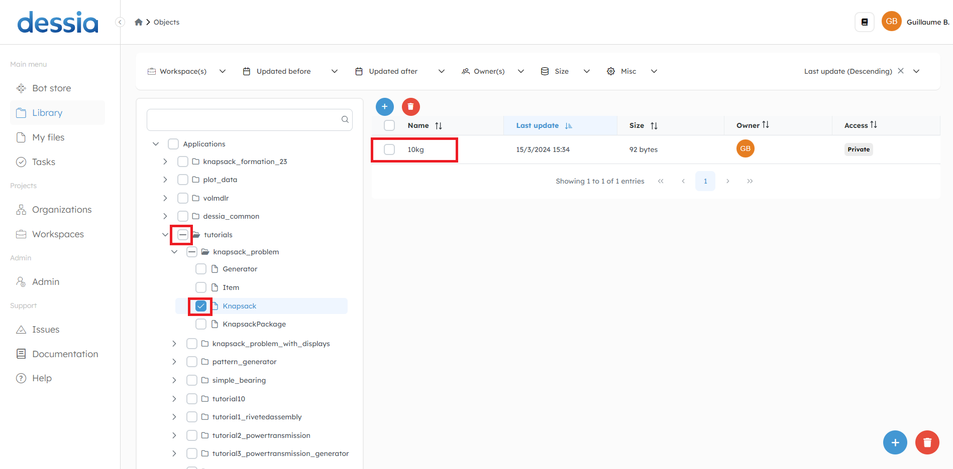Check the KnapsackPackage checkbox
This screenshot has height=469, width=953.
(x=201, y=324)
